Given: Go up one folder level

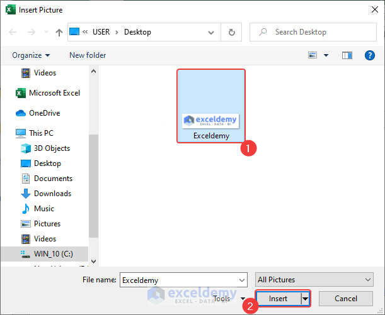Looking at the screenshot, I should [59, 32].
